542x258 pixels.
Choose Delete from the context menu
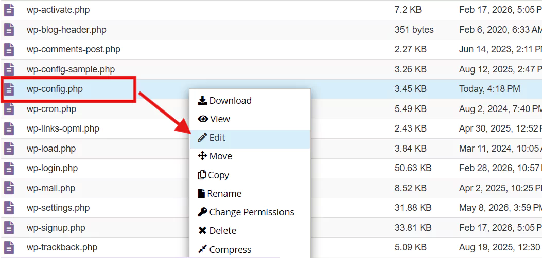pos(250,230)
